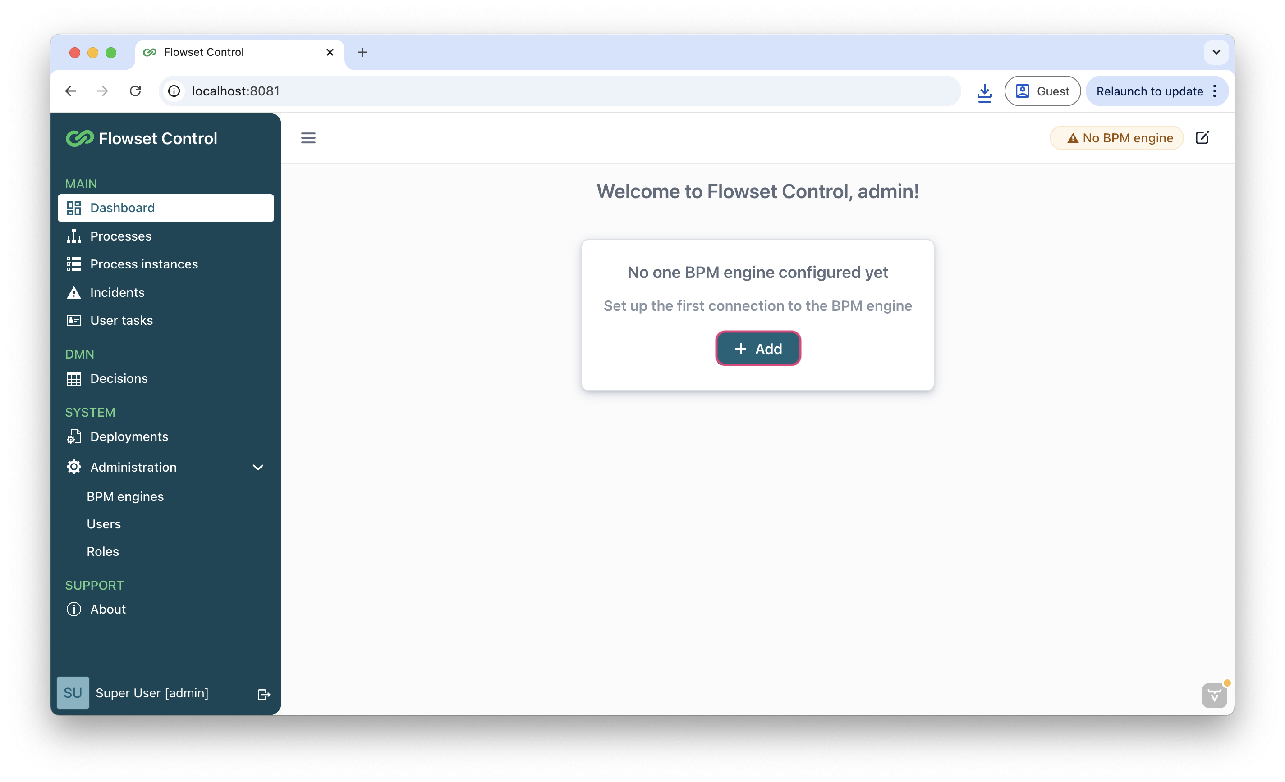Click the Add button to add BPM engine
Image resolution: width=1285 pixels, height=782 pixels.
[x=758, y=349]
